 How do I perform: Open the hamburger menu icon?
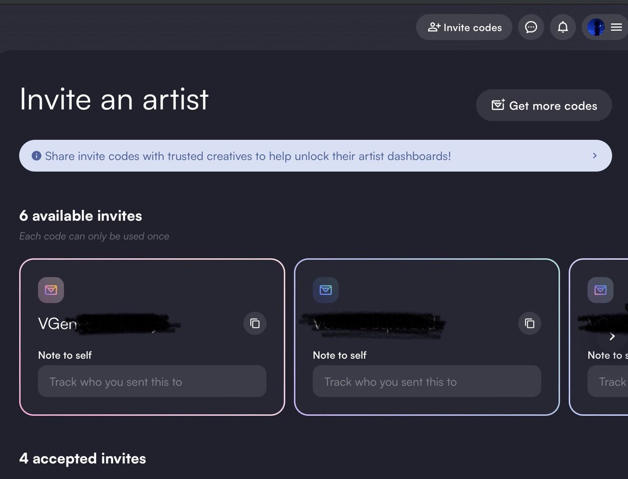point(616,27)
